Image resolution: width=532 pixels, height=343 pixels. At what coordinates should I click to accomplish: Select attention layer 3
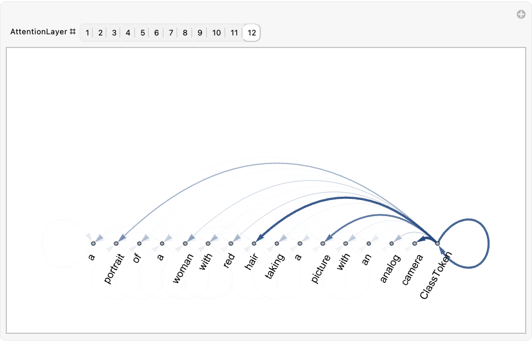(x=114, y=33)
